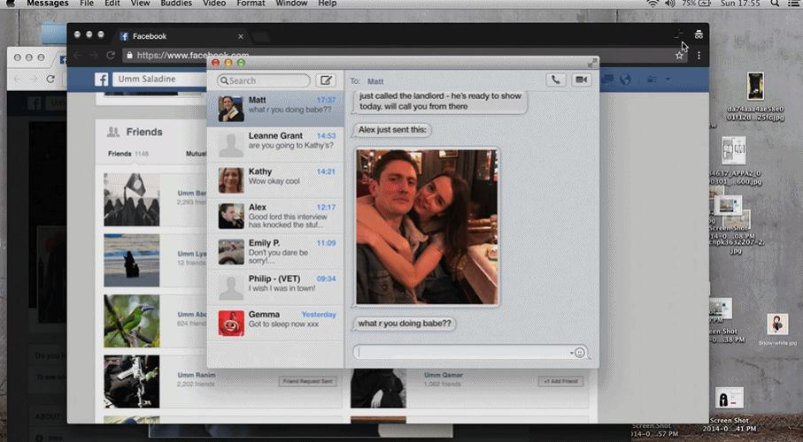
Task: Click the Search field in Messages
Action: [x=264, y=80]
